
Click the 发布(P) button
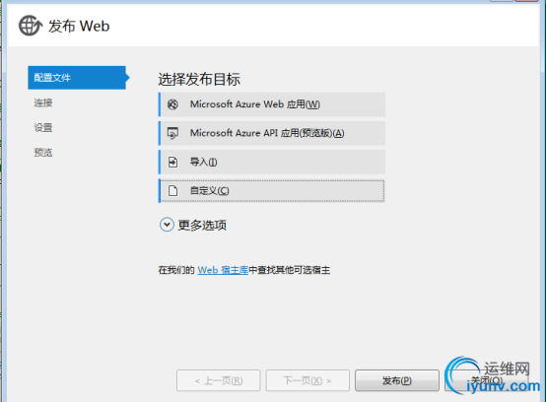(x=397, y=380)
